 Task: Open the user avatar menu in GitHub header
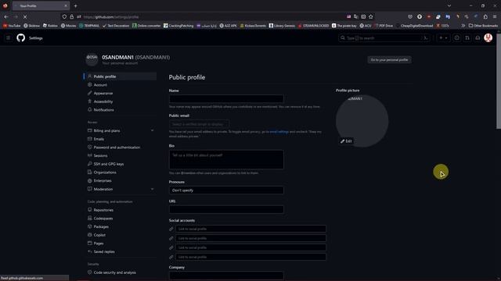[x=488, y=38]
